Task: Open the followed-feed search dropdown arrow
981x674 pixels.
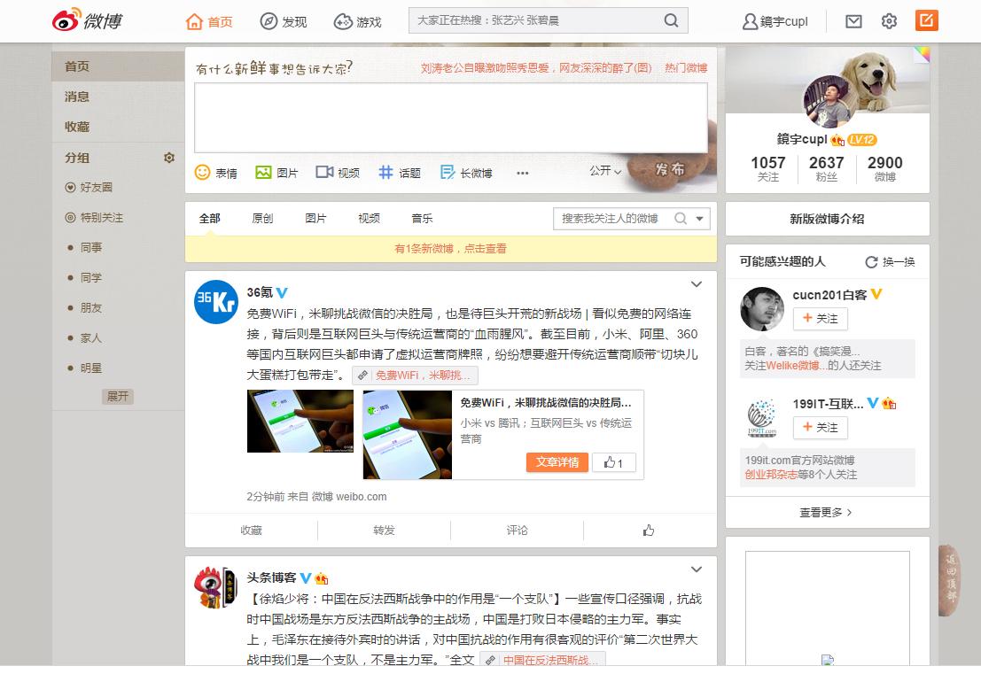Action: pyautogui.click(x=699, y=218)
